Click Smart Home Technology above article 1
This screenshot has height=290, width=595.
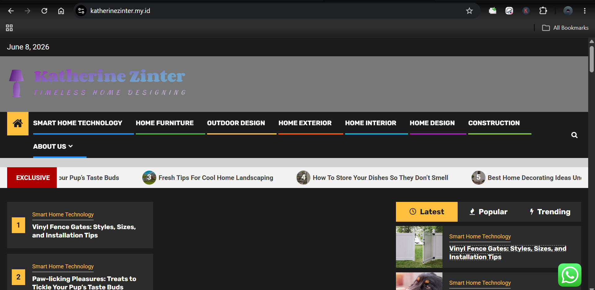coord(63,215)
